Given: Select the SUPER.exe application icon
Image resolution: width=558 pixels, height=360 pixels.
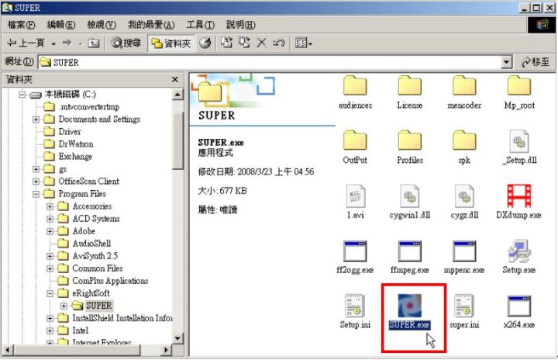Looking at the screenshot, I should [x=410, y=306].
